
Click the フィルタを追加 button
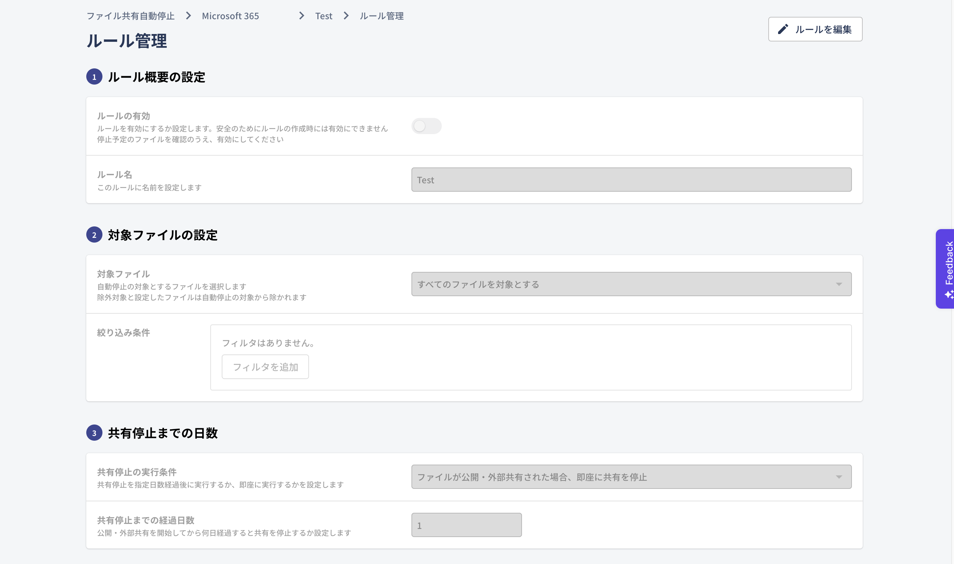265,367
